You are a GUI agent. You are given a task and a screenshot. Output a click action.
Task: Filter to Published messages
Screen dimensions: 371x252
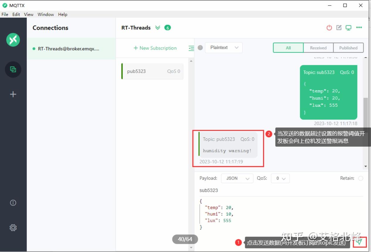click(x=348, y=48)
